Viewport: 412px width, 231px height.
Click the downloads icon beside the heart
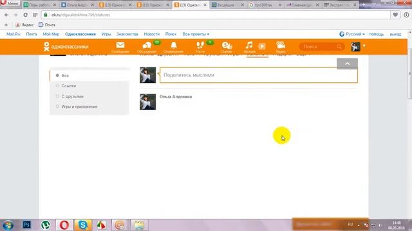406,15
